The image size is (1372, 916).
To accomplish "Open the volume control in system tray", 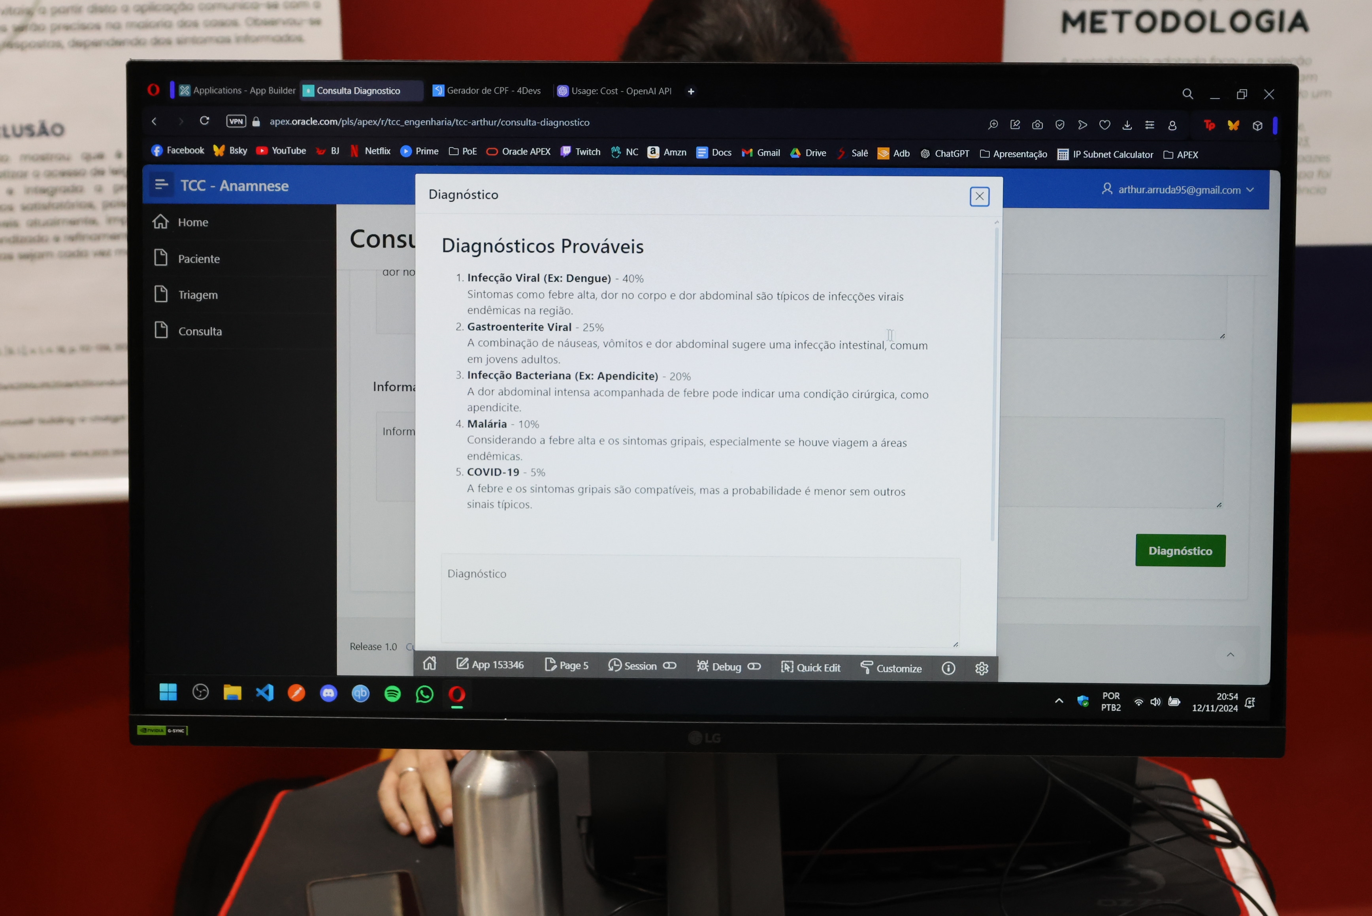I will pos(1155,702).
